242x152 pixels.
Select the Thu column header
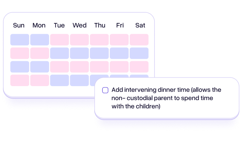[100, 25]
